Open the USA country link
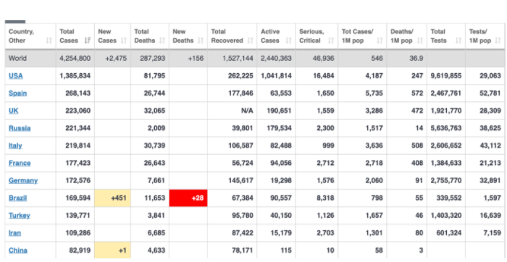 (x=15, y=76)
